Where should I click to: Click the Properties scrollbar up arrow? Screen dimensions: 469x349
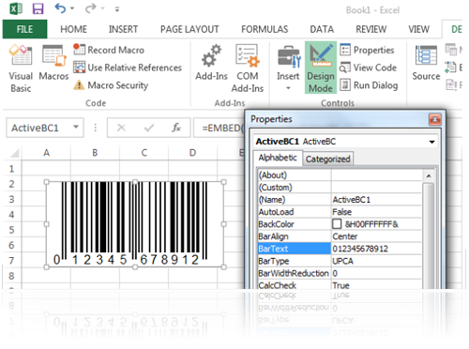429,175
